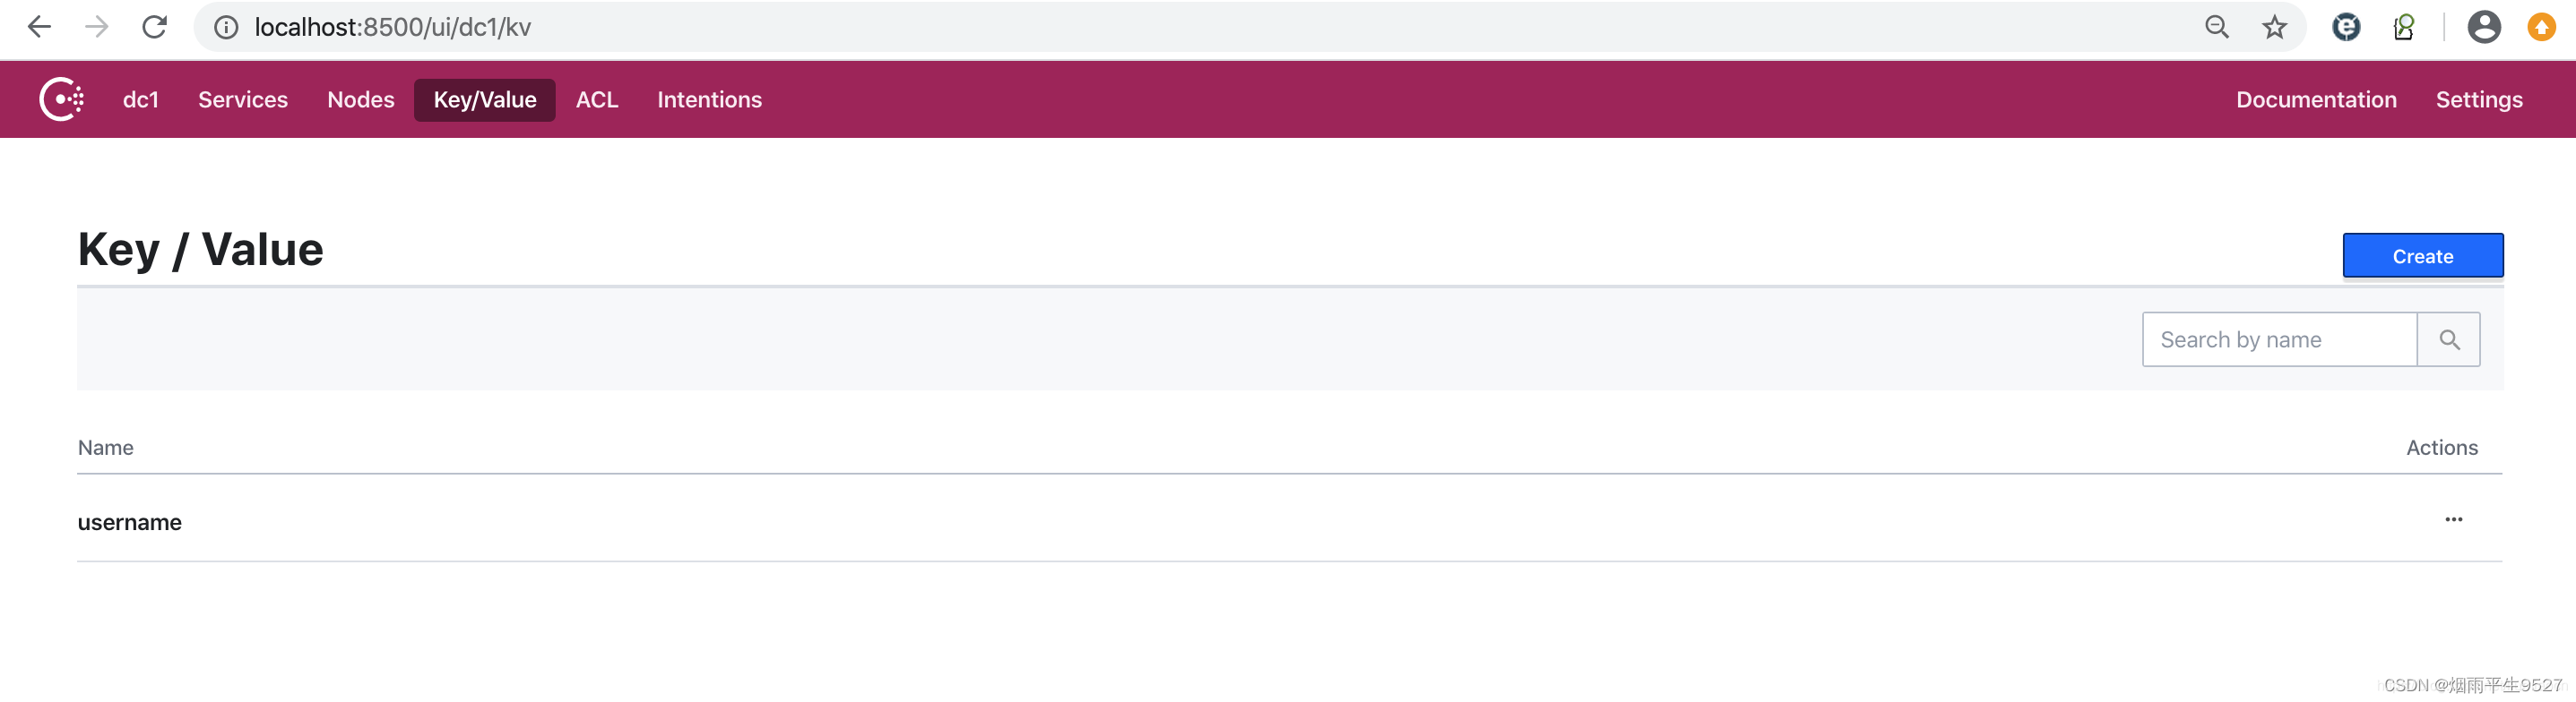Click the Consul logo icon

tap(61, 98)
